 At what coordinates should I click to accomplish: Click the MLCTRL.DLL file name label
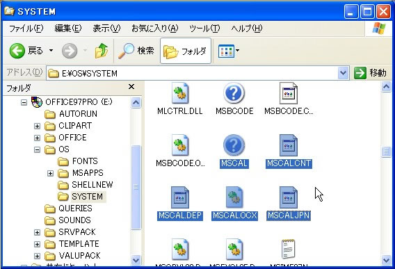[x=180, y=111]
